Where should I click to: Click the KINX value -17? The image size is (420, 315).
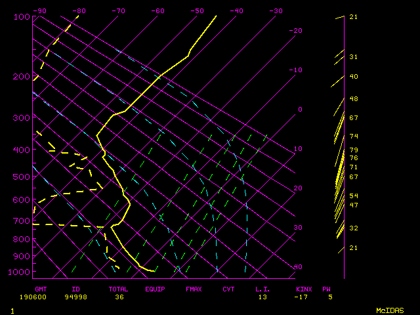303,297
